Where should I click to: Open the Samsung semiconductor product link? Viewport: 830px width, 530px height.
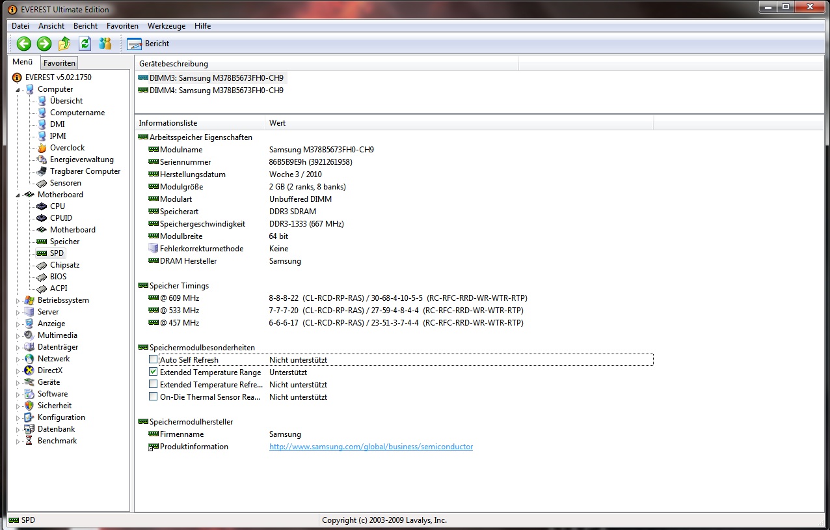pyautogui.click(x=371, y=447)
